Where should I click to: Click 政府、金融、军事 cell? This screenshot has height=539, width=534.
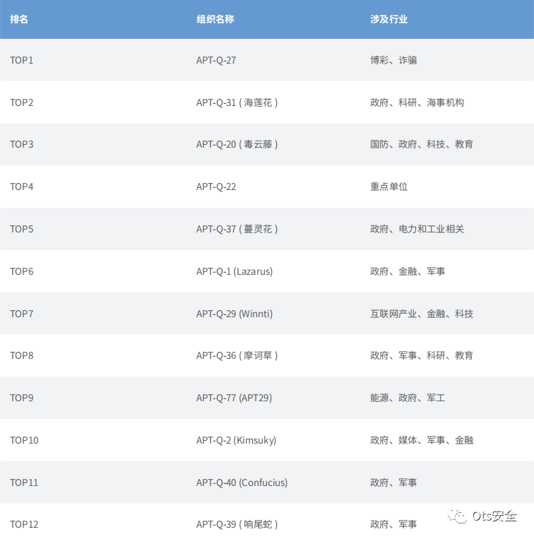tap(408, 271)
